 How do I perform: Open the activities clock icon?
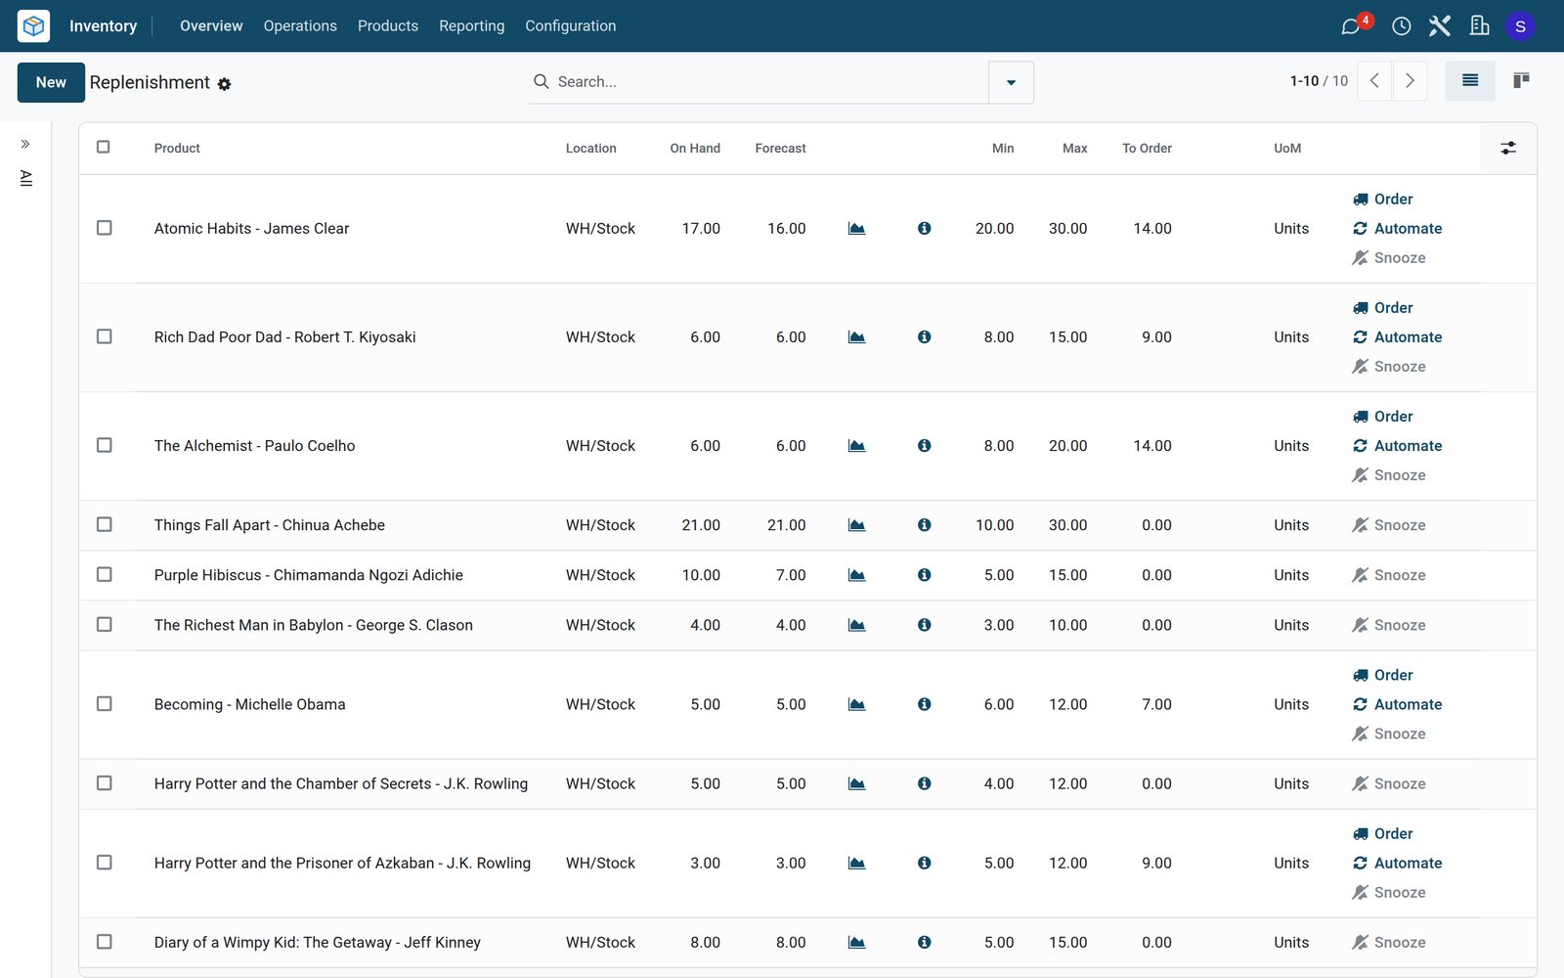coord(1401,25)
